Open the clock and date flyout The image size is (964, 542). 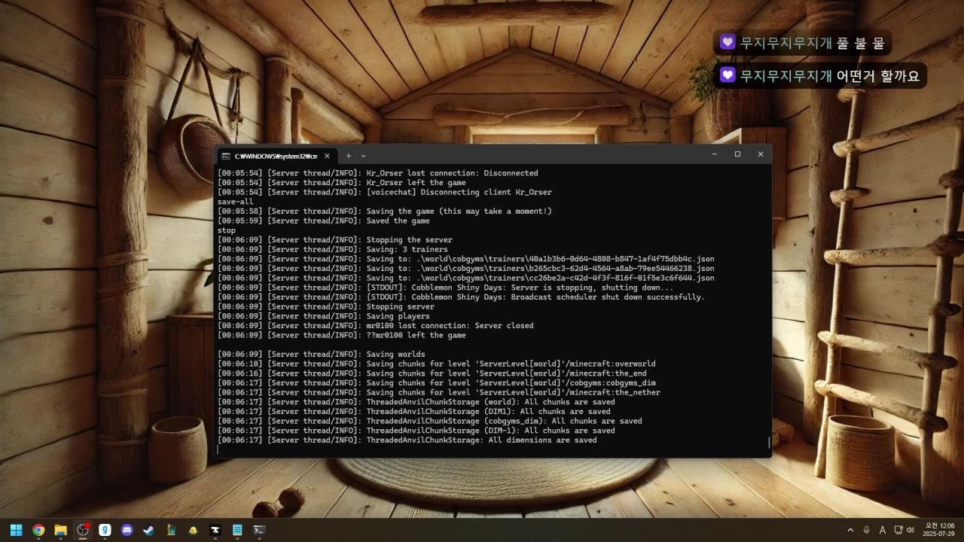[938, 530]
